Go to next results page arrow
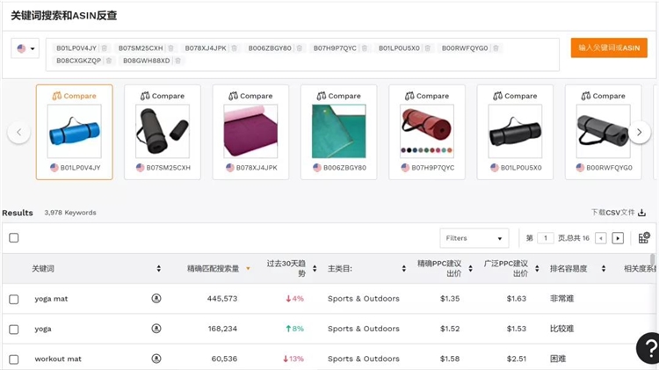Screen dimensions: 659x370 [618, 238]
